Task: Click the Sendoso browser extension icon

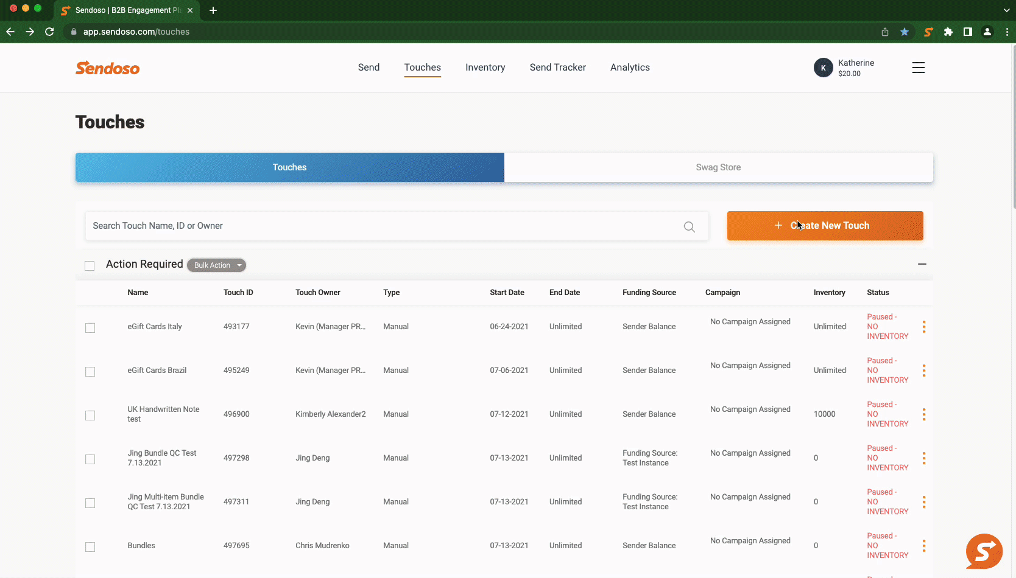Action: tap(928, 32)
